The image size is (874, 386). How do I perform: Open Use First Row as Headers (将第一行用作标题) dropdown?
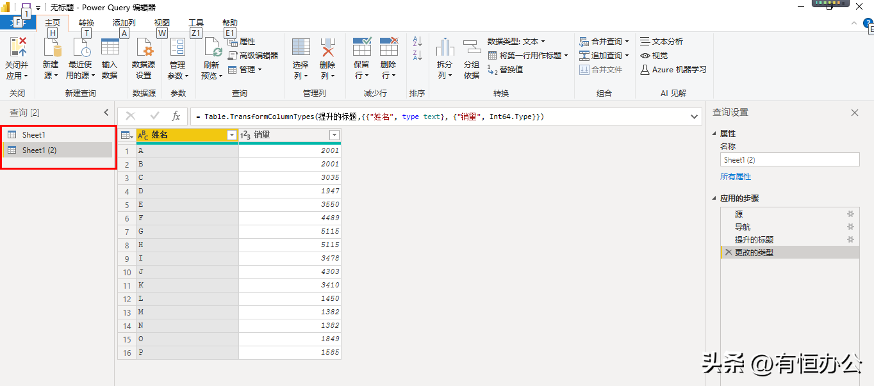(528, 56)
